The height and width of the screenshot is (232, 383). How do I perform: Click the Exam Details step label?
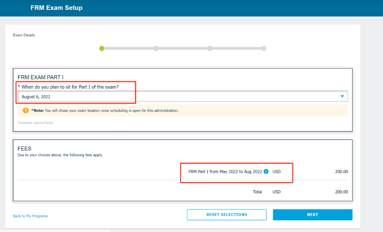(24, 35)
